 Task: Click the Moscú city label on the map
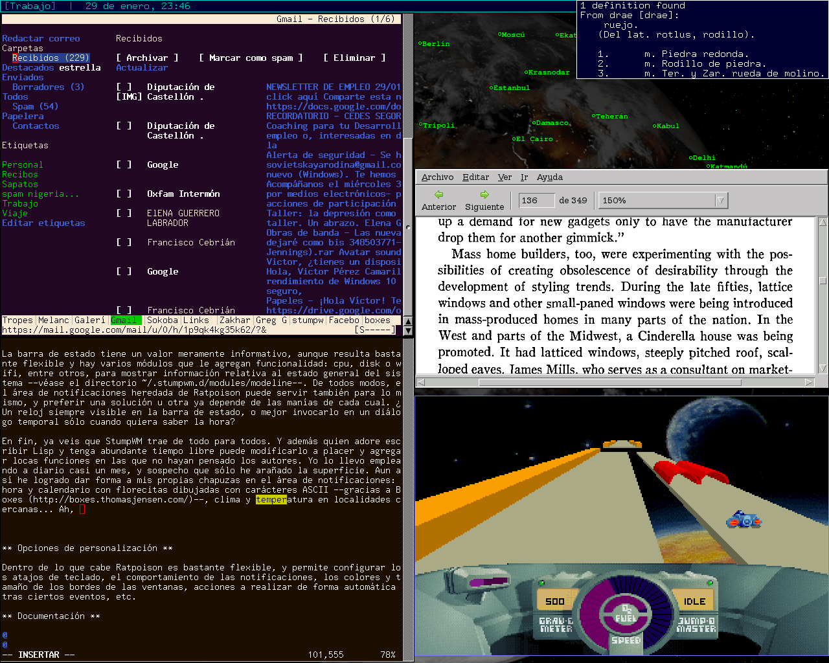(512, 34)
